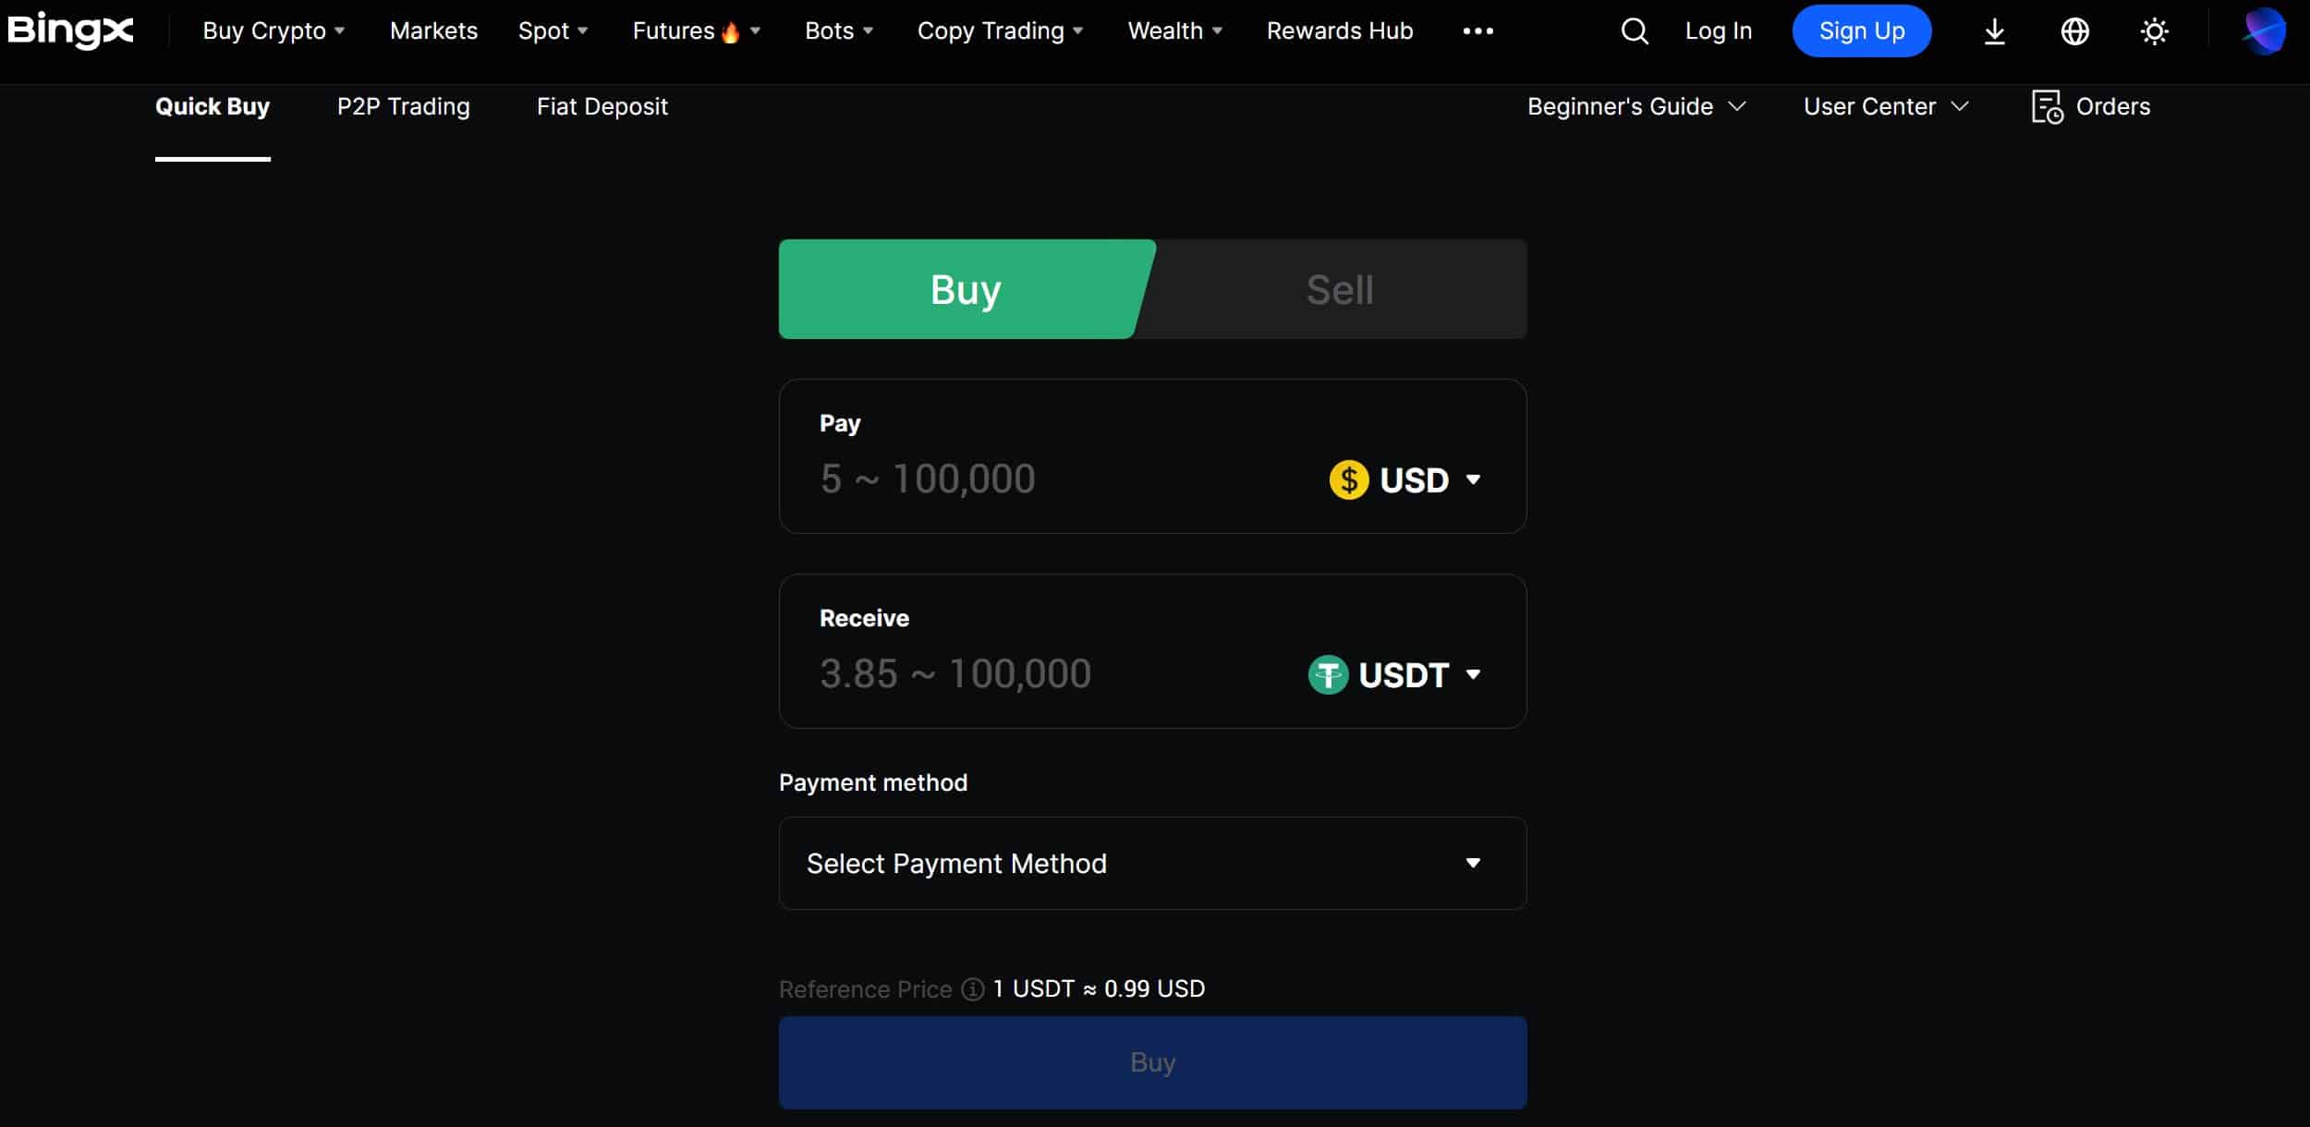Open the app download icon

tap(1995, 31)
